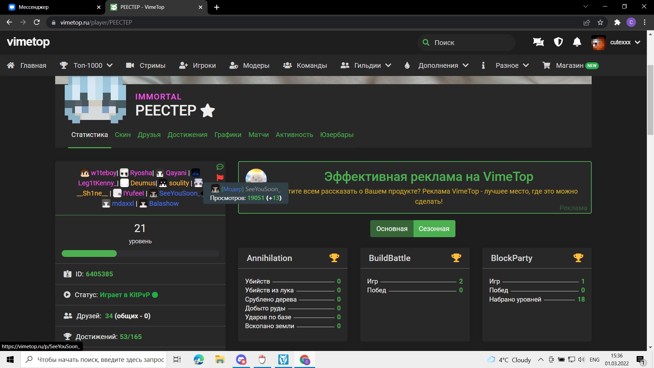Expand the Топ-1000 dropdown arrow
The height and width of the screenshot is (368, 654).
(x=110, y=65)
